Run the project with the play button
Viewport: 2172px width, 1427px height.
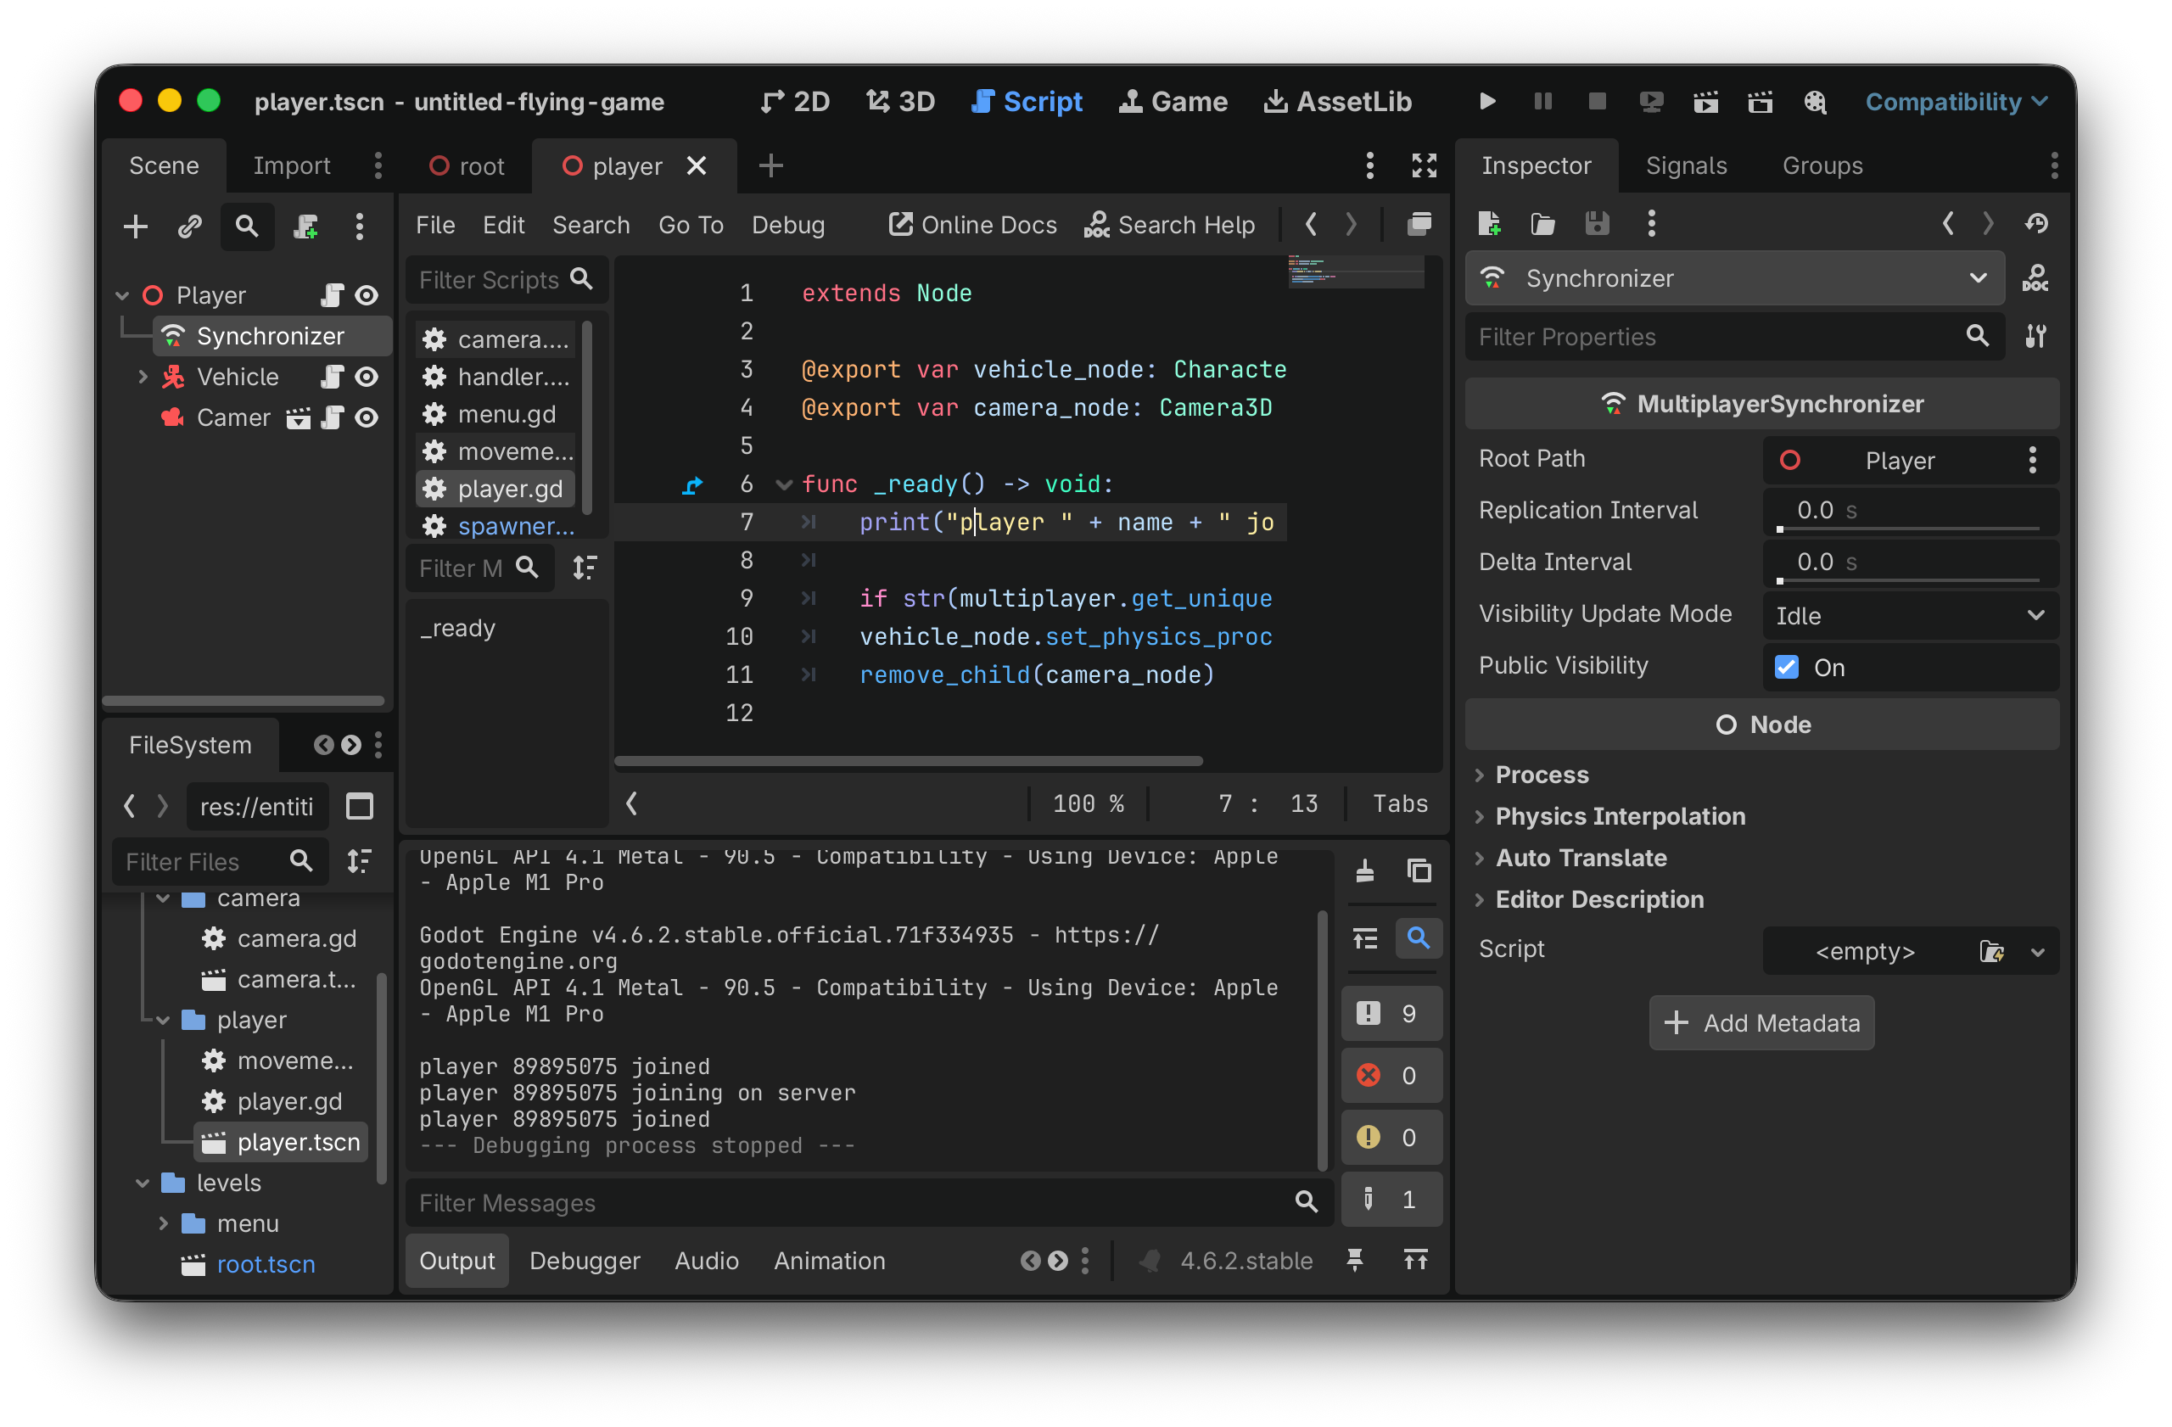point(1486,101)
